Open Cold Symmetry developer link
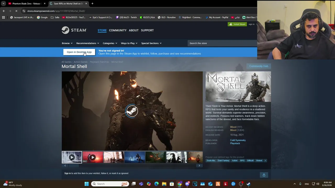The image size is (335, 188). point(238,140)
